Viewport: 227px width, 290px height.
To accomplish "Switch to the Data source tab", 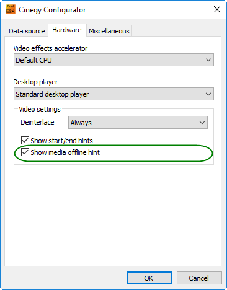I will [27, 31].
